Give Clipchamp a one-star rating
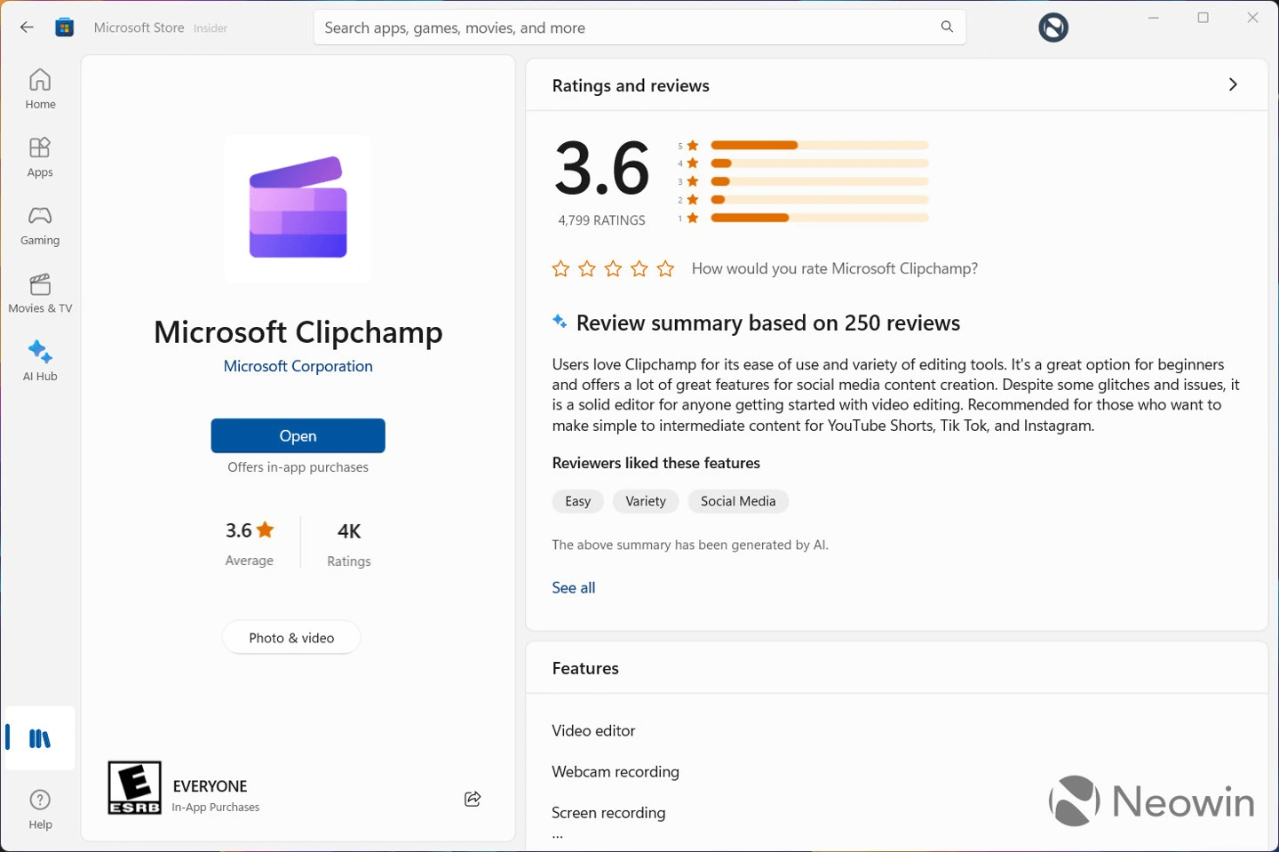Viewport: 1279px width, 852px height. click(x=560, y=267)
